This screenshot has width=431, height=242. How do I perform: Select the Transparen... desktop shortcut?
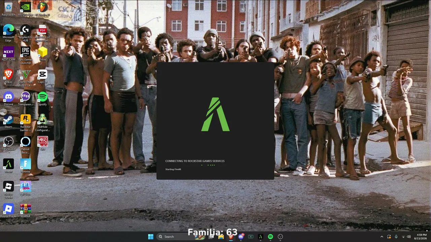26,99
